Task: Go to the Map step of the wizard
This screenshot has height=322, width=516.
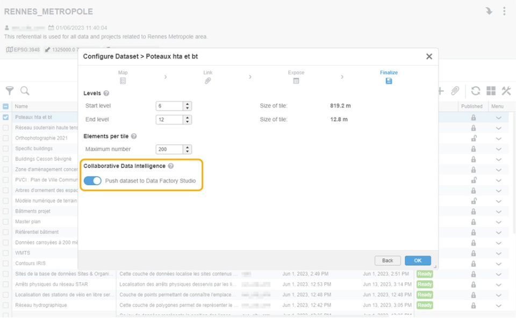Action: pos(123,77)
